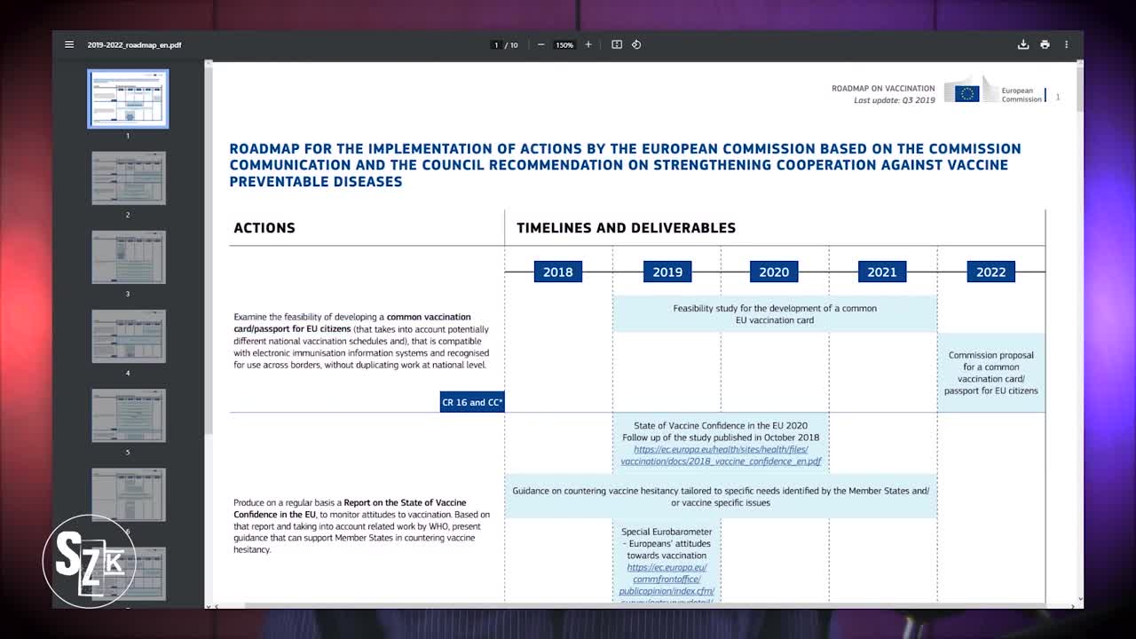The image size is (1136, 639).
Task: Print the PDF document
Action: [x=1045, y=44]
